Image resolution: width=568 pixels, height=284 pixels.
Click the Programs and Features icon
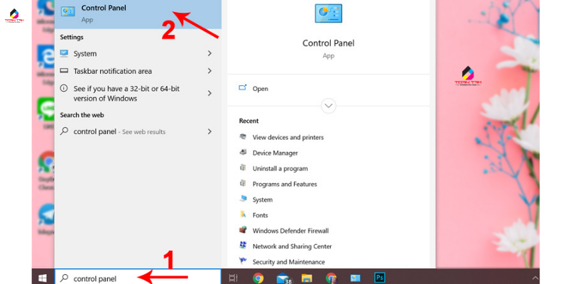click(x=243, y=183)
